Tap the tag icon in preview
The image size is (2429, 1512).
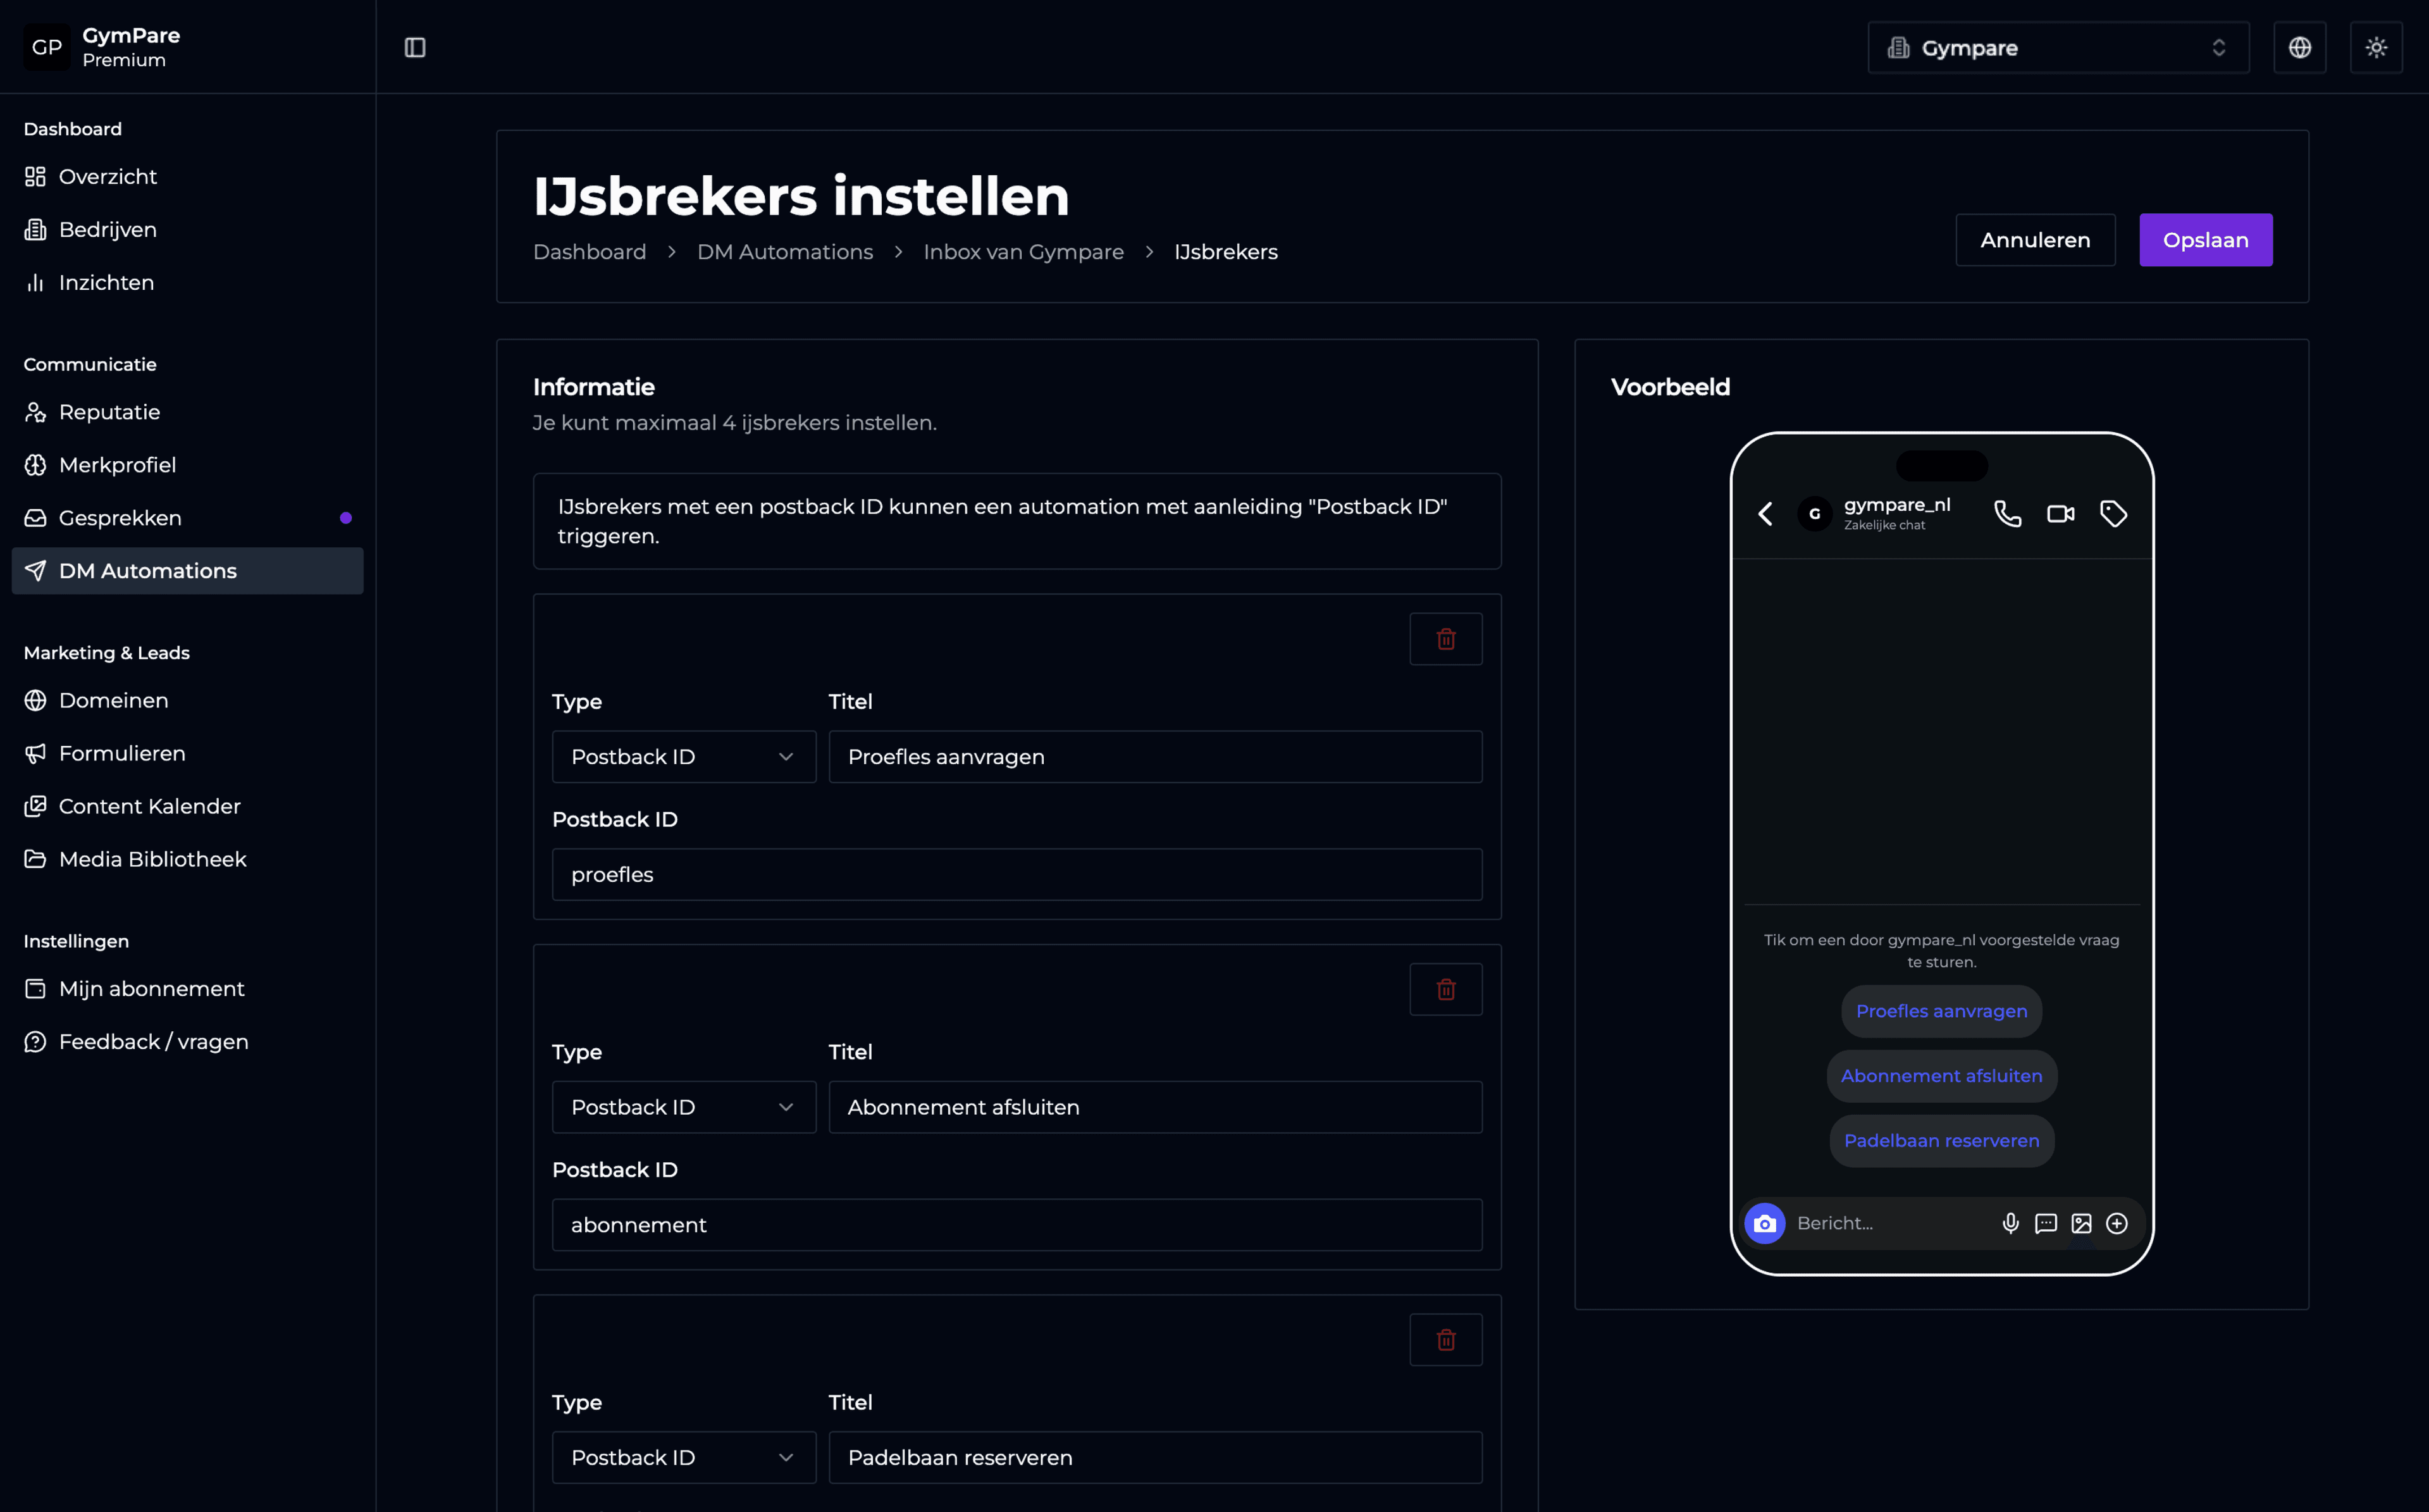point(2113,514)
